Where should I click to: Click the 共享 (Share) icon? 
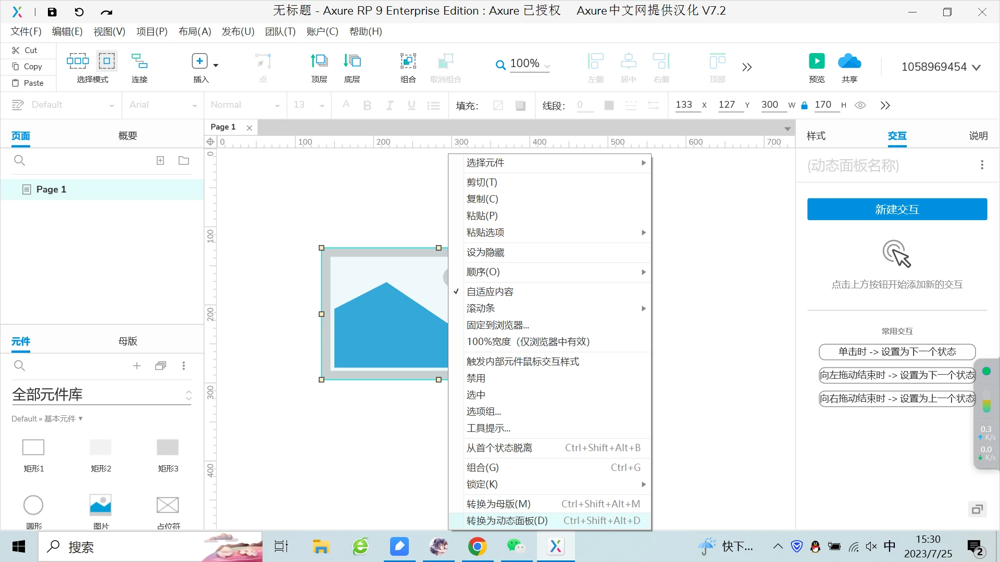tap(851, 67)
